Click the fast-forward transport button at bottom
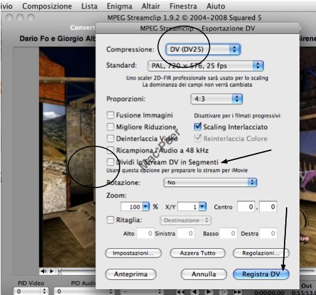The image size is (316, 295). (237, 292)
